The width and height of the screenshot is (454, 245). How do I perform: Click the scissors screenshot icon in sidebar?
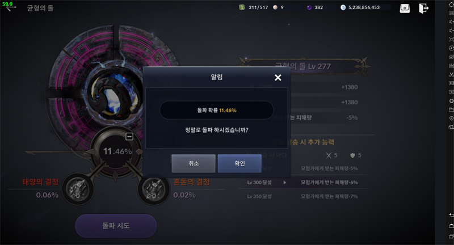coord(451,74)
